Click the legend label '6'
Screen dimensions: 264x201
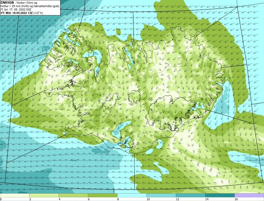click(x=89, y=199)
